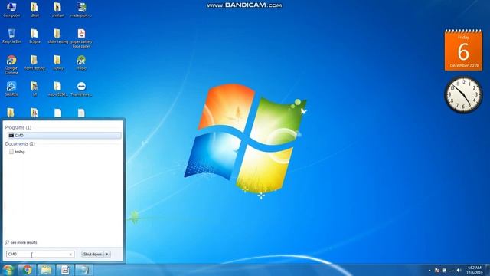Open Chrome from the taskbar
Image resolution: width=490 pixels, height=276 pixels.
[x=28, y=270]
